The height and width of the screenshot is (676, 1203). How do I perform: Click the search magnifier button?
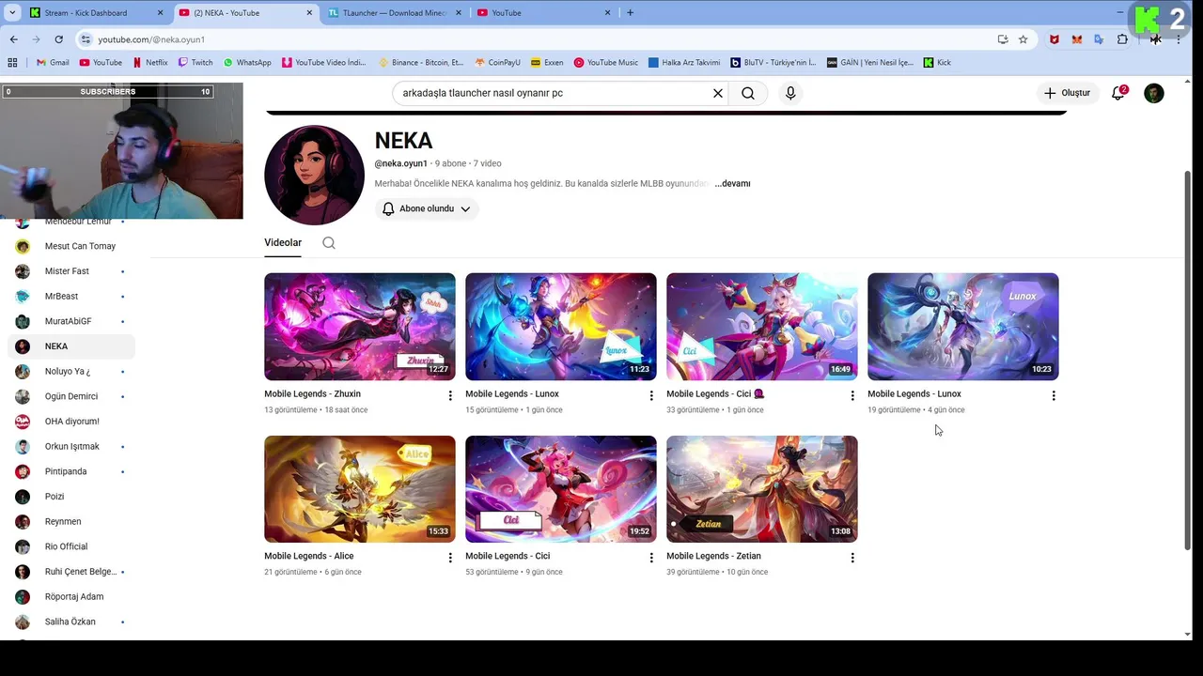pos(748,93)
